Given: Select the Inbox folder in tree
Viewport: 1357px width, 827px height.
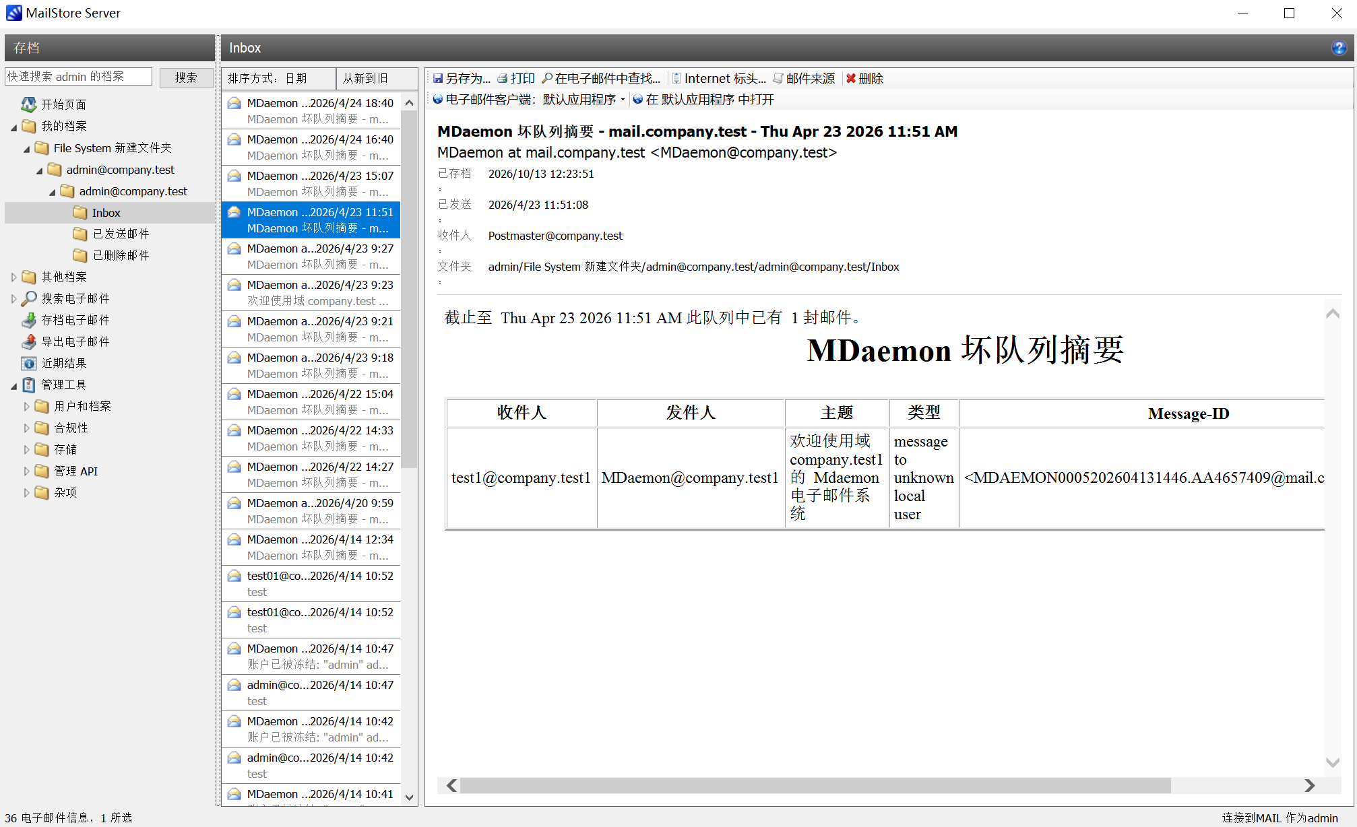Looking at the screenshot, I should 97,213.
